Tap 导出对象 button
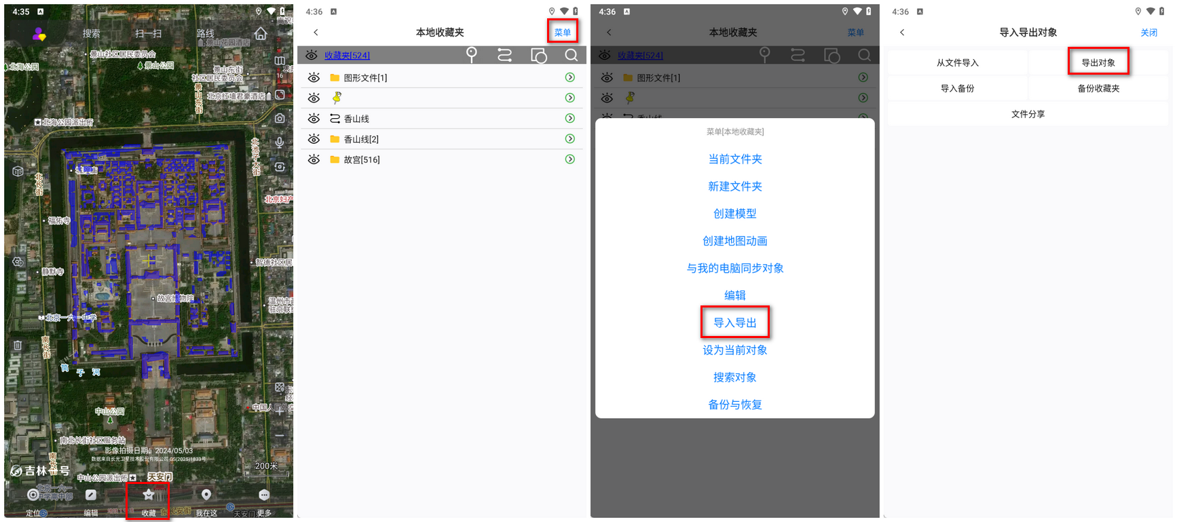 tap(1098, 62)
